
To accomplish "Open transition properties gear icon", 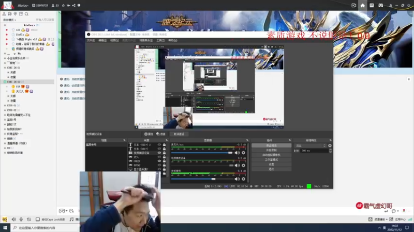I will pos(330,145).
